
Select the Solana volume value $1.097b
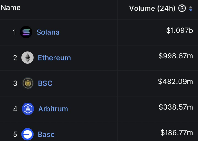click(180, 30)
